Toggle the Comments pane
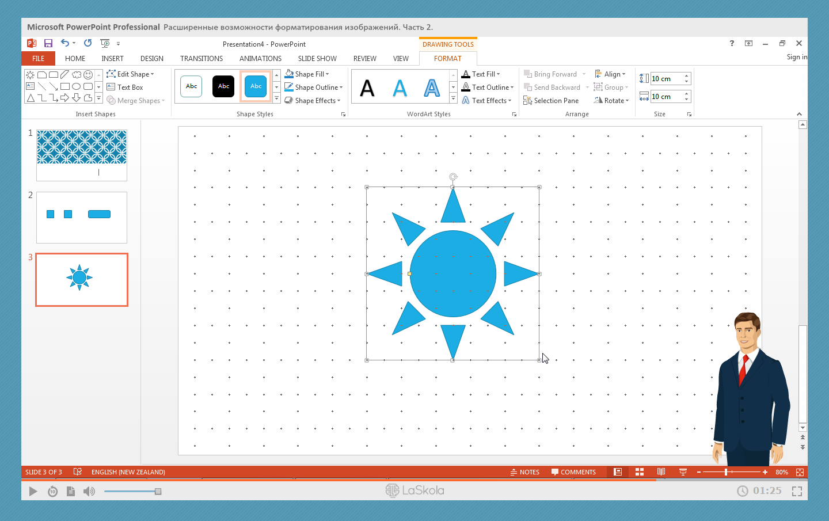Viewport: 829px width, 521px height. (573, 472)
